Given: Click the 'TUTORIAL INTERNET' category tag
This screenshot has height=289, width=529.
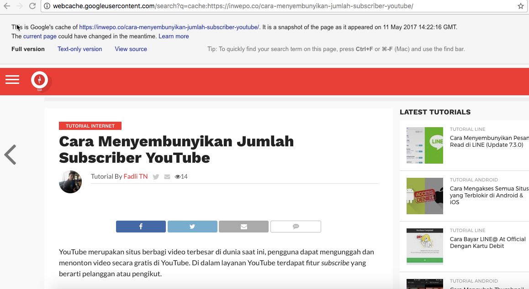Looking at the screenshot, I should (x=90, y=126).
